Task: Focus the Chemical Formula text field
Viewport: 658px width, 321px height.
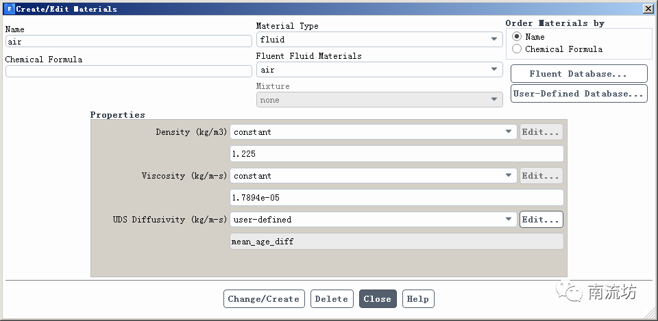Action: tap(129, 71)
